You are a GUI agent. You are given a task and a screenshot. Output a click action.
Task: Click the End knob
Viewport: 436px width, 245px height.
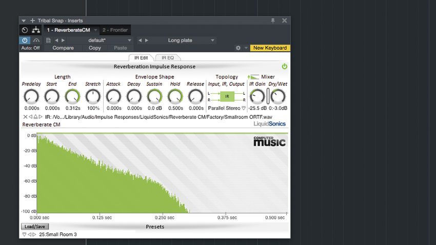pos(72,97)
